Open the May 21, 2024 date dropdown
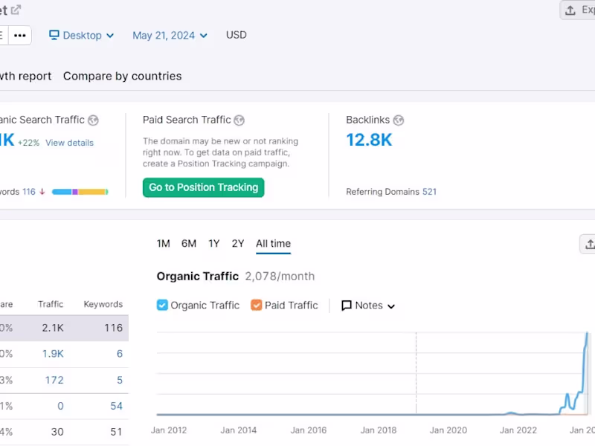Screen dimensions: 595x446 [170, 35]
